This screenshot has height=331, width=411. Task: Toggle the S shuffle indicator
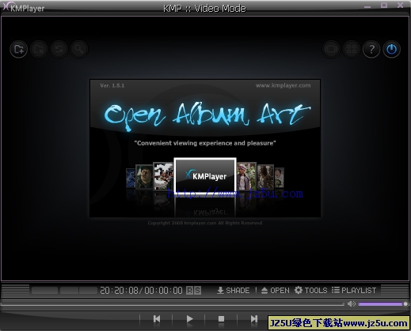[197, 290]
